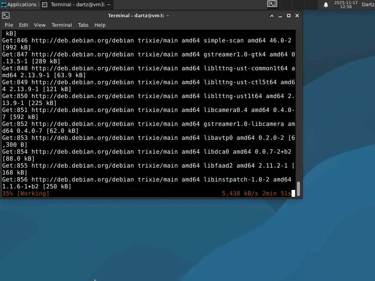The width and height of the screenshot is (375, 281).
Task: Open the Edit menu
Action: (23, 25)
